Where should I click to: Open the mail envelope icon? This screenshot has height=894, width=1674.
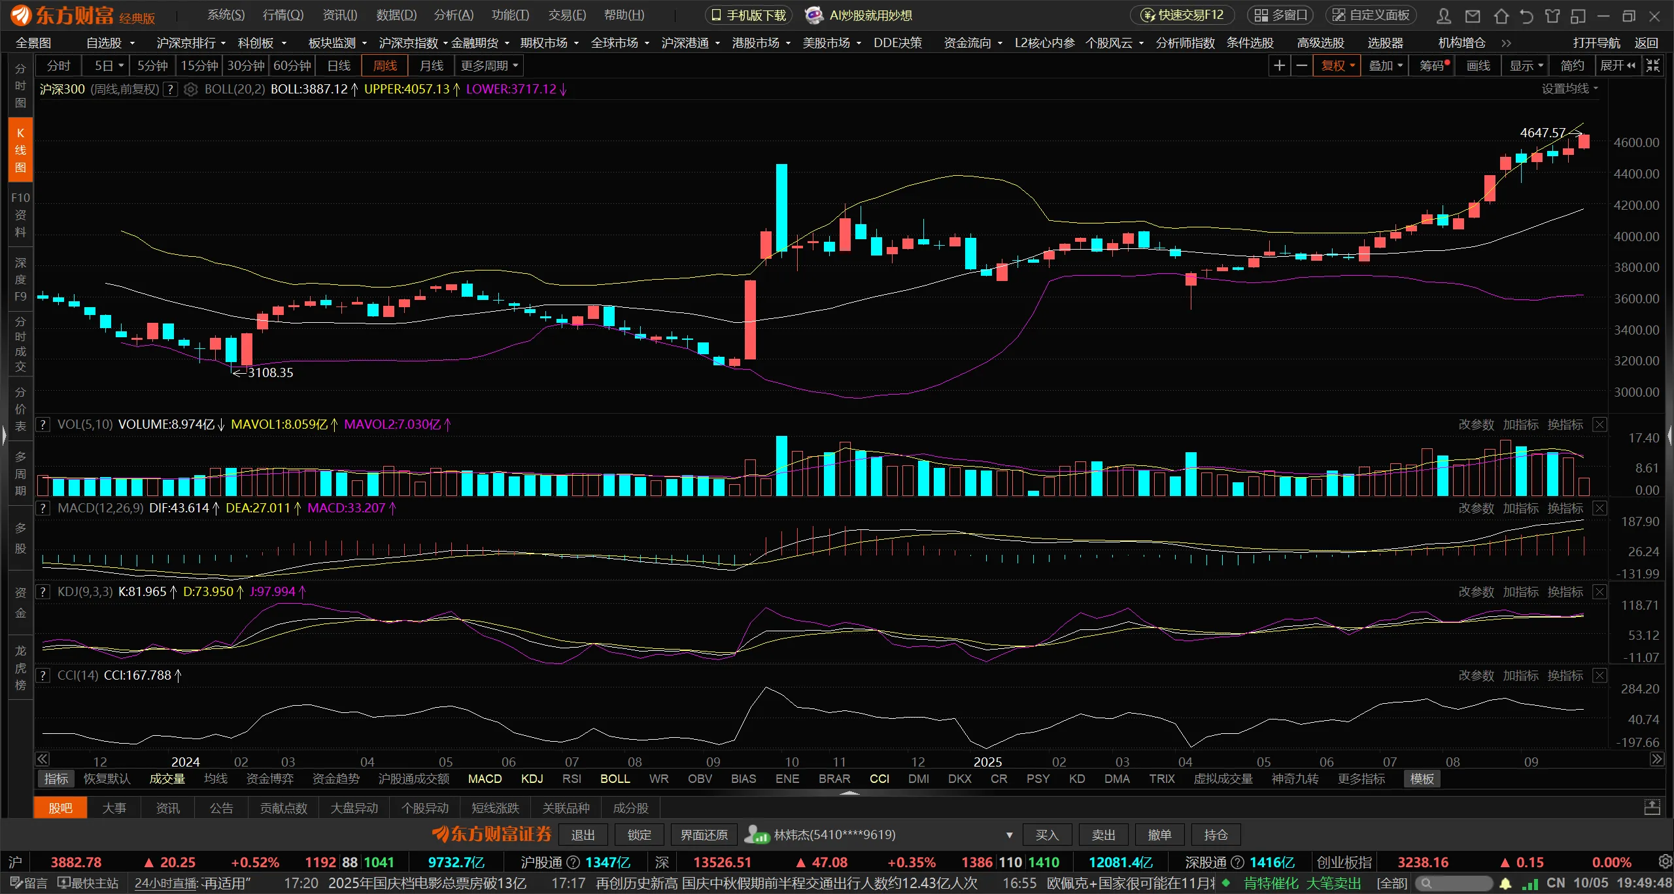pos(1472,15)
